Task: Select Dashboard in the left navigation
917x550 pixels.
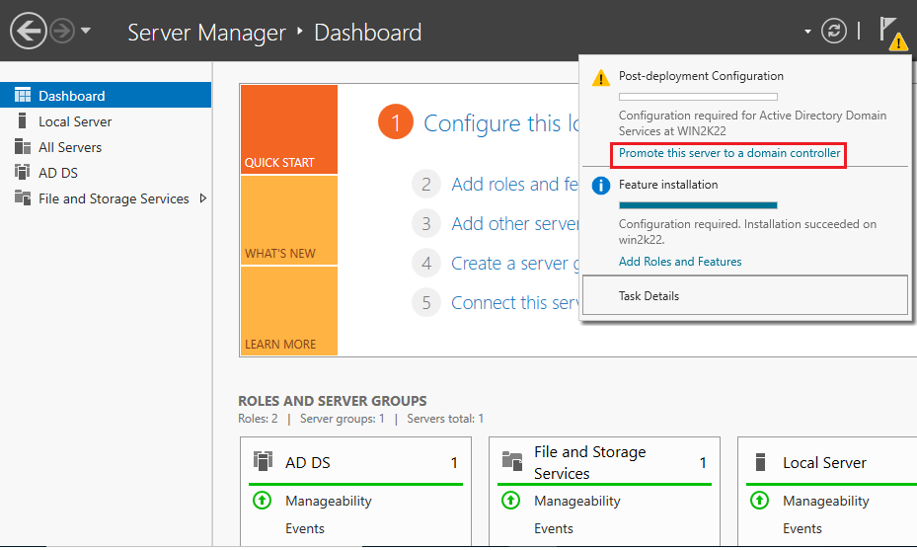Action: tap(106, 96)
